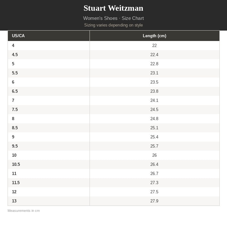Click the US size 7 row label

tap(13, 100)
